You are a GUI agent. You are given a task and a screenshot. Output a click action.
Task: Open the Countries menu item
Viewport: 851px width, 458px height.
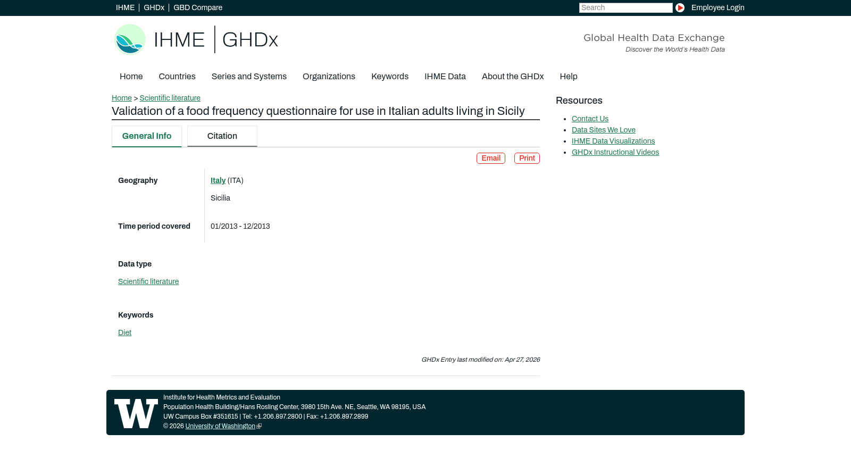(x=177, y=77)
